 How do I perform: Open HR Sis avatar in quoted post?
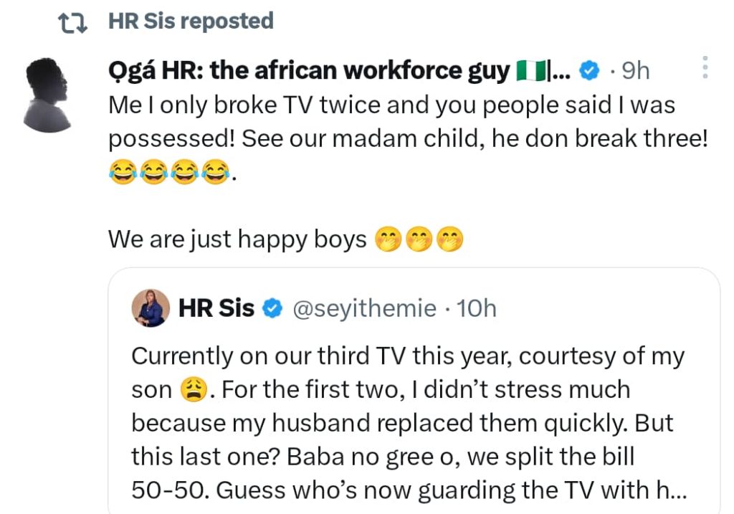[x=151, y=309]
